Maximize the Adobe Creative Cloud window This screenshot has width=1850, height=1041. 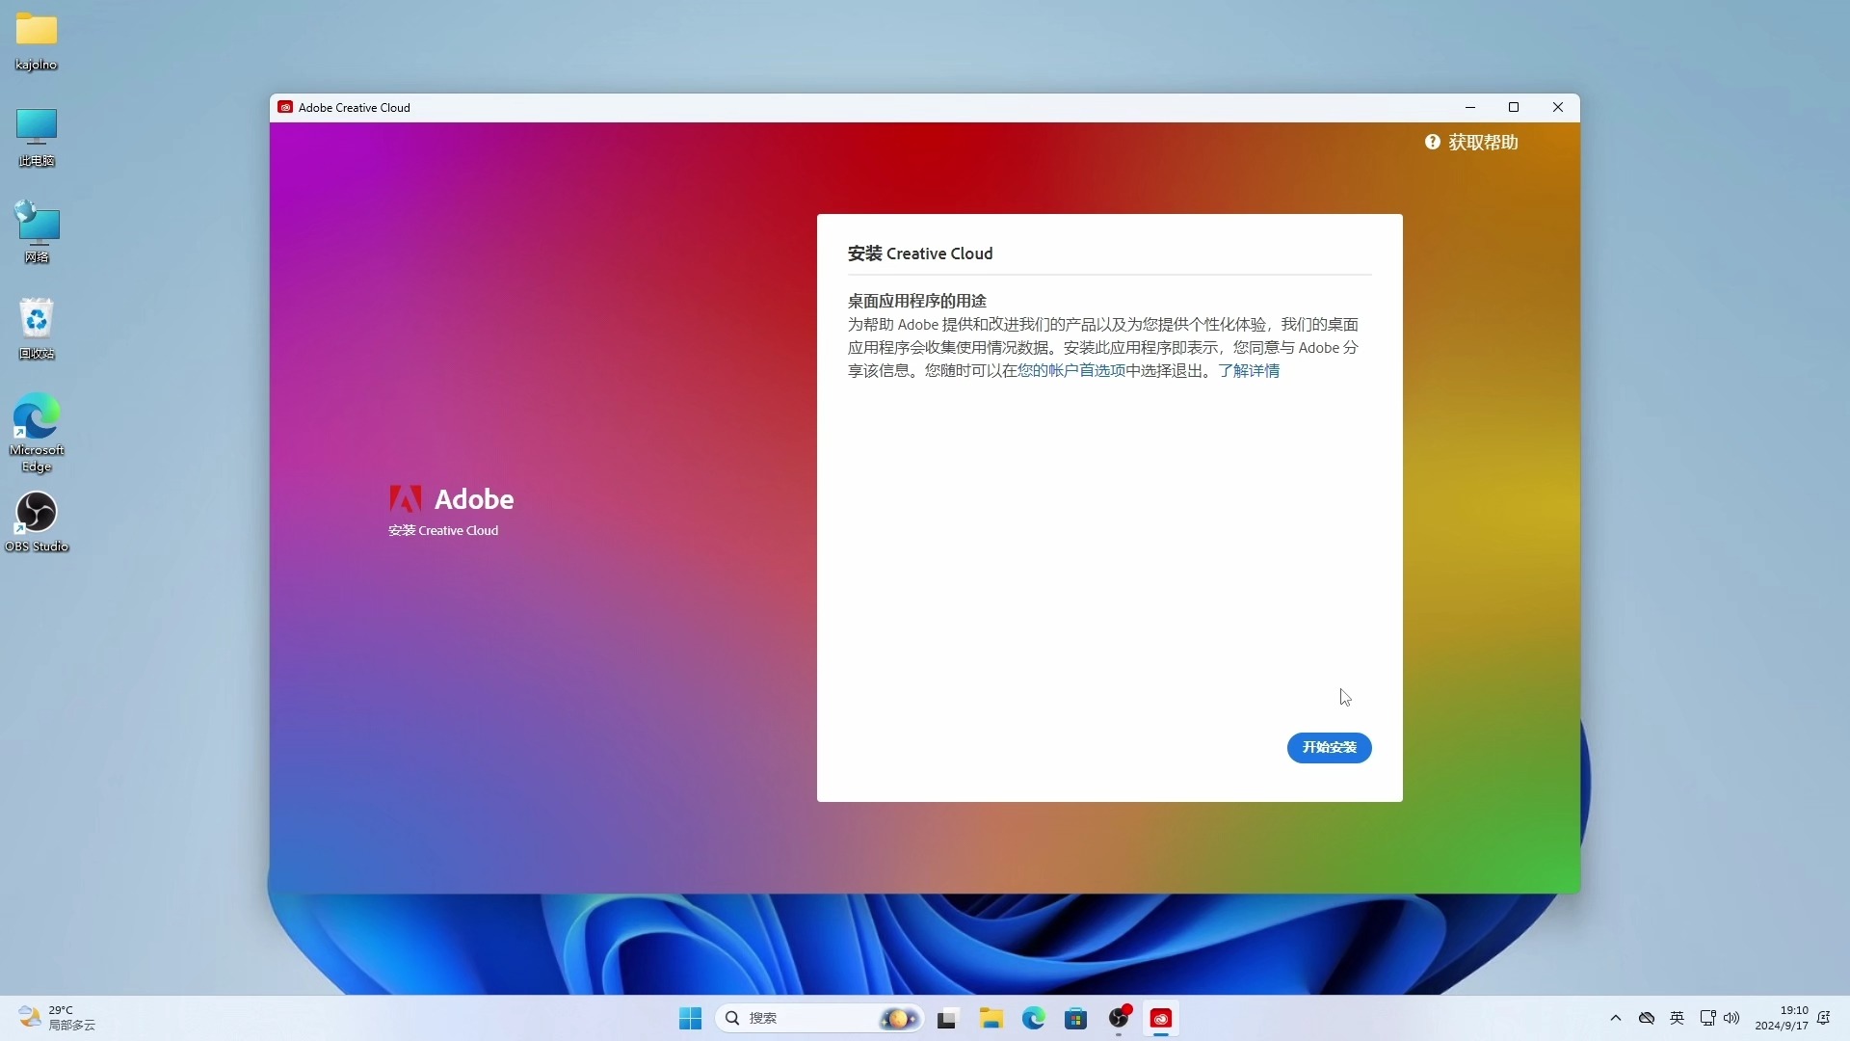click(1514, 107)
